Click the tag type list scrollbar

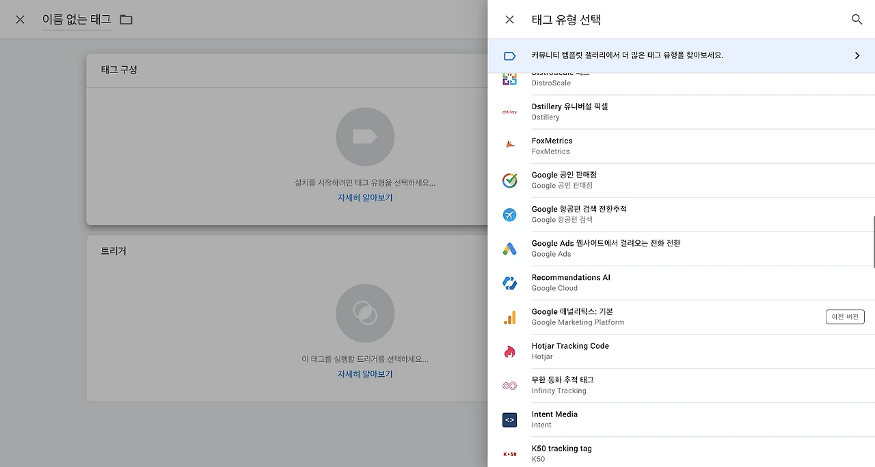click(x=873, y=241)
